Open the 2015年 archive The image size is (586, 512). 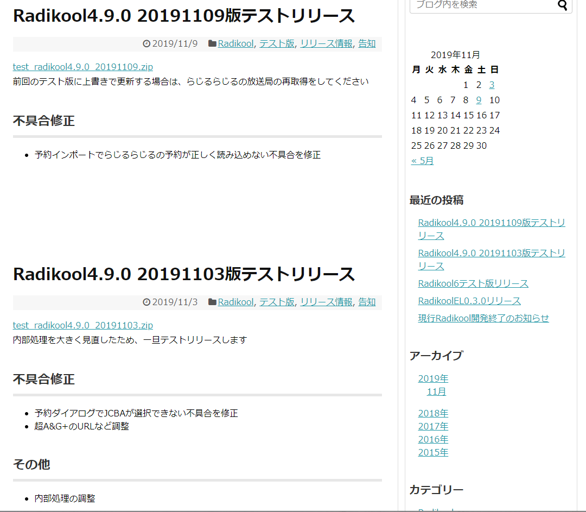click(x=433, y=452)
